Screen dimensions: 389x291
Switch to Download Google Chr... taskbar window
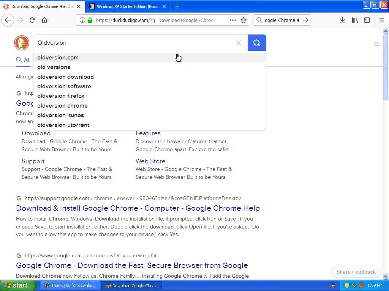pyautogui.click(x=131, y=285)
